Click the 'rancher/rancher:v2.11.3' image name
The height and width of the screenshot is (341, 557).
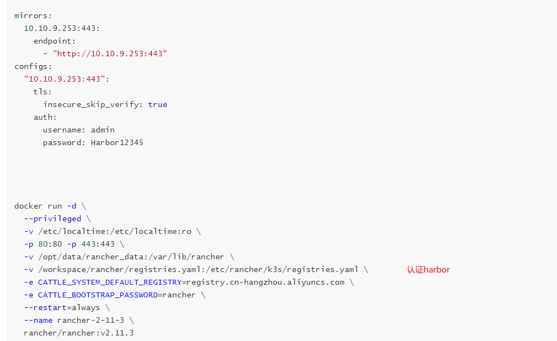pyautogui.click(x=79, y=333)
